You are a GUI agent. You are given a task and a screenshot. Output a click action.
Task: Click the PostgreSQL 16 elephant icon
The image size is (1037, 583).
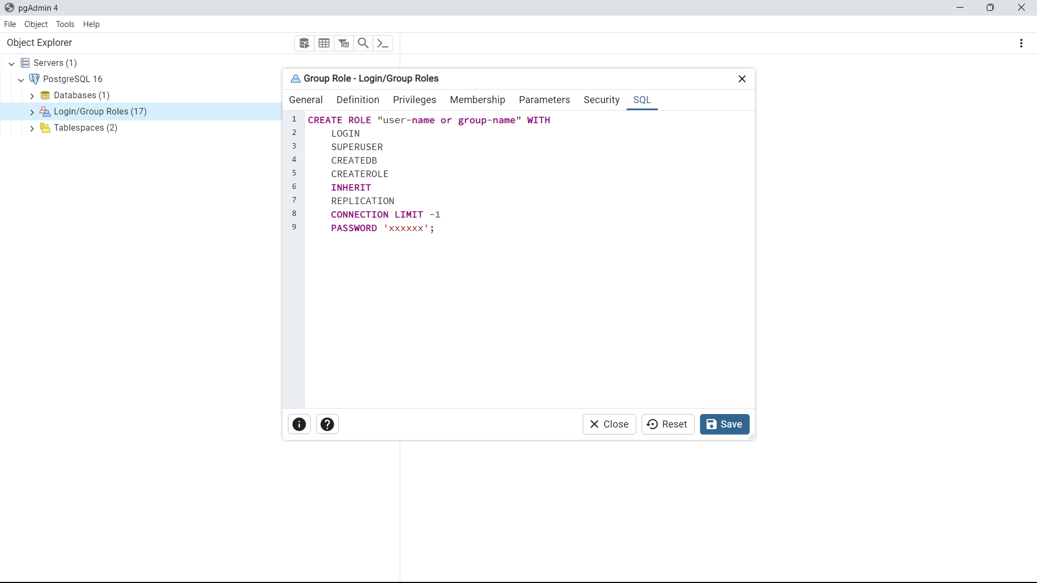(x=34, y=79)
